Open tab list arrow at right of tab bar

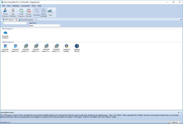tap(181, 20)
